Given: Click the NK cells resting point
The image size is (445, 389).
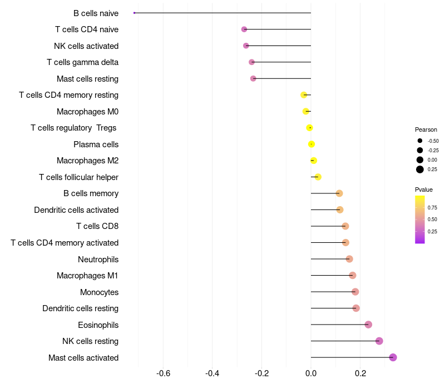Looking at the screenshot, I should pos(379,341).
